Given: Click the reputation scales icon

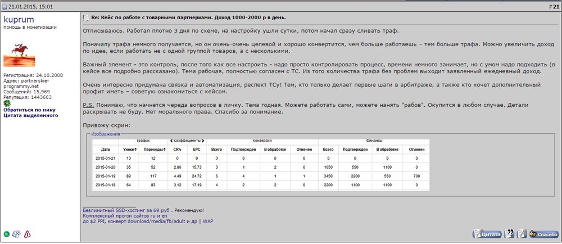Looking at the screenshot, I should pyautogui.click(x=16, y=234).
